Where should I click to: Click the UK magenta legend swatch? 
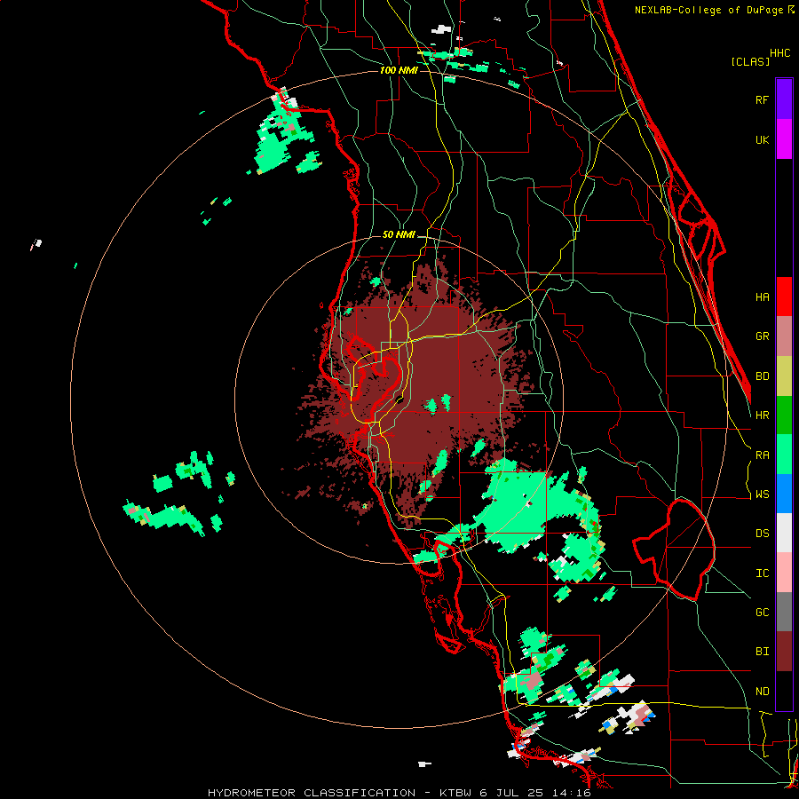(x=784, y=139)
